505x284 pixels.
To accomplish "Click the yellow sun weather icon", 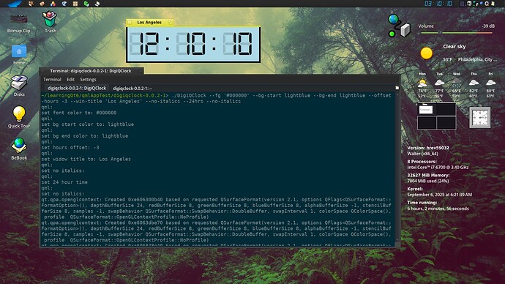I will [427, 53].
